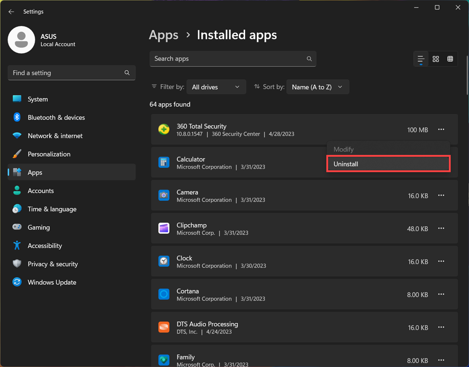Open more options for Cortana
Screen dimensions: 469x367
(441, 294)
